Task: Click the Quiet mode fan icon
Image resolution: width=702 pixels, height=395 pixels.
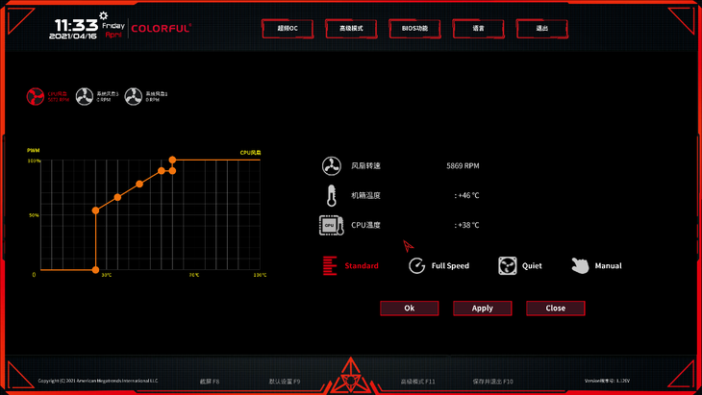Action: tap(507, 265)
